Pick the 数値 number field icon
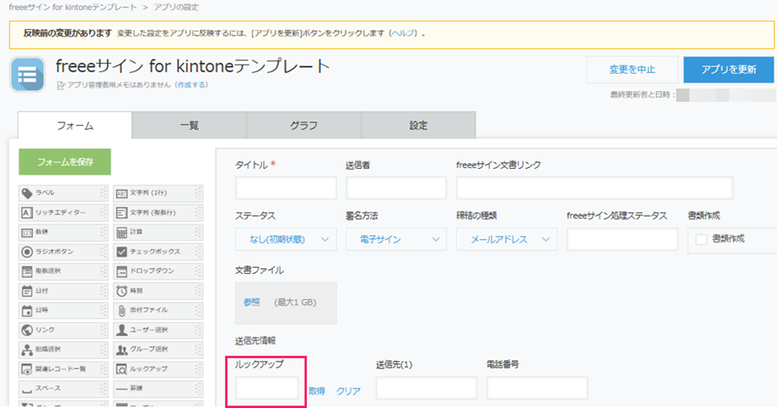777x408 pixels. (26, 233)
